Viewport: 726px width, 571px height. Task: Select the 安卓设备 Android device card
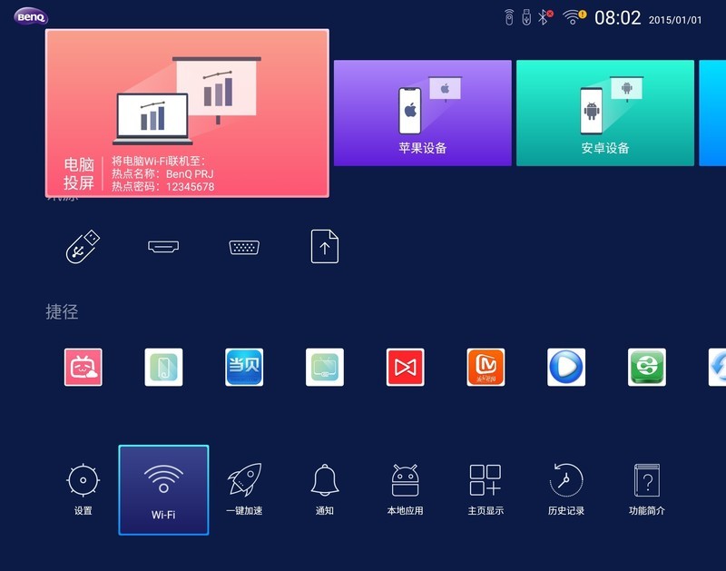(x=604, y=111)
